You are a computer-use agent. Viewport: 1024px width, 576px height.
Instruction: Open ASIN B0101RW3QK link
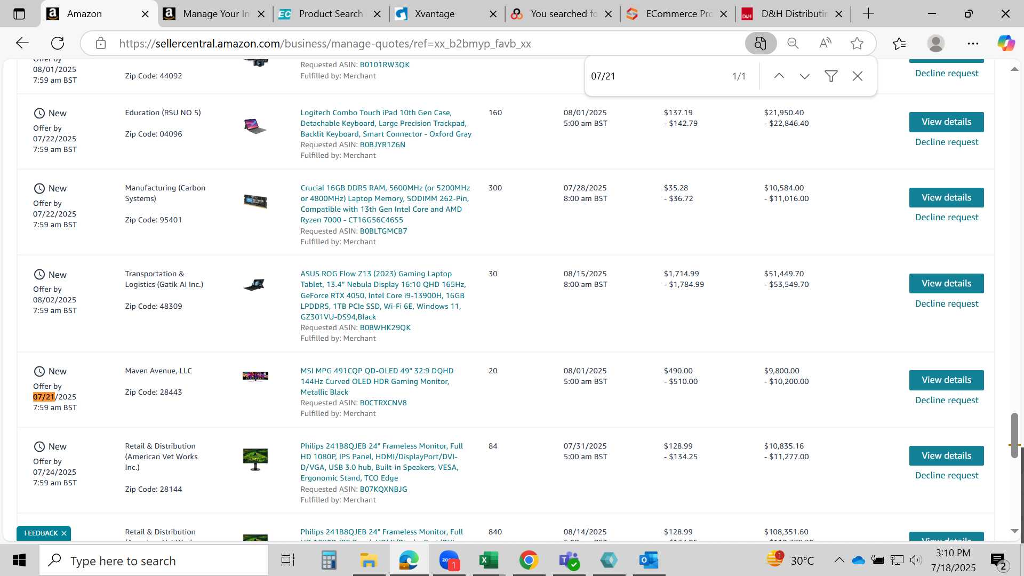click(x=385, y=65)
